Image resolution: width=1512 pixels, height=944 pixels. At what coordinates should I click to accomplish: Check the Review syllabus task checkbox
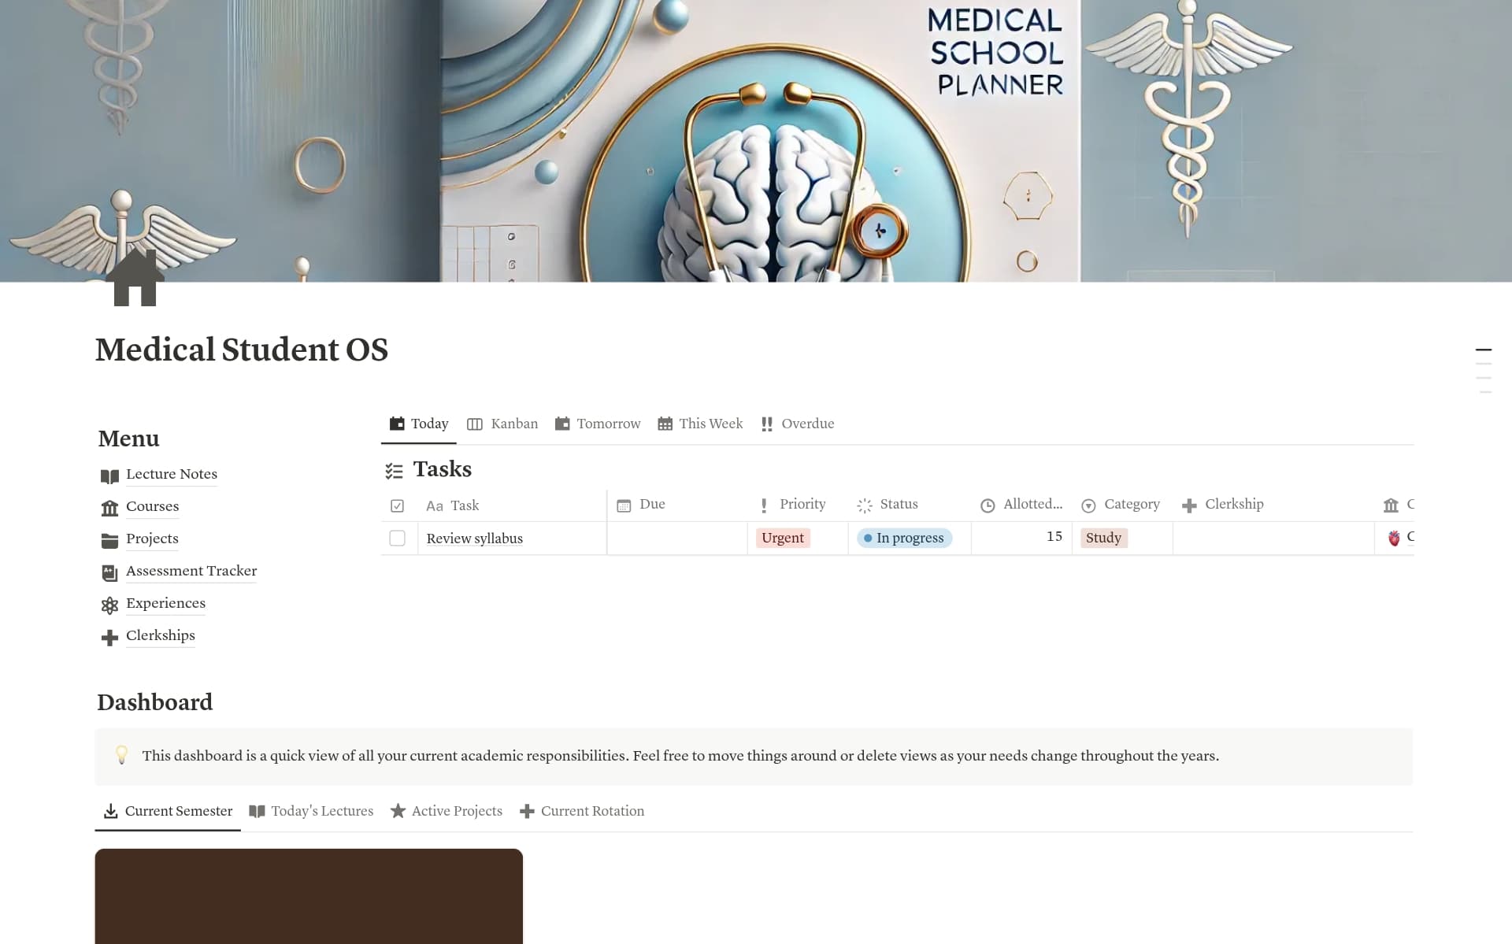coord(397,539)
